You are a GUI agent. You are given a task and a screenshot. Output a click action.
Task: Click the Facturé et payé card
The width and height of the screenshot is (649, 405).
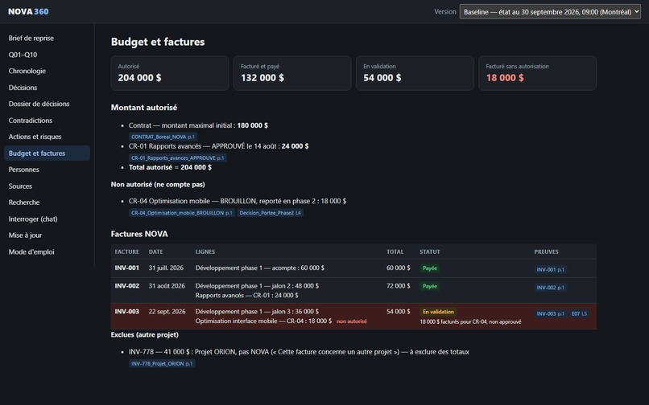tap(292, 73)
